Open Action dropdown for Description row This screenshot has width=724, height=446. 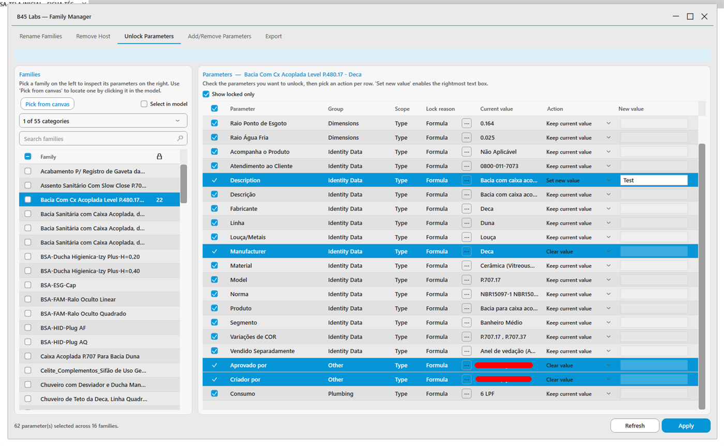tap(579, 180)
